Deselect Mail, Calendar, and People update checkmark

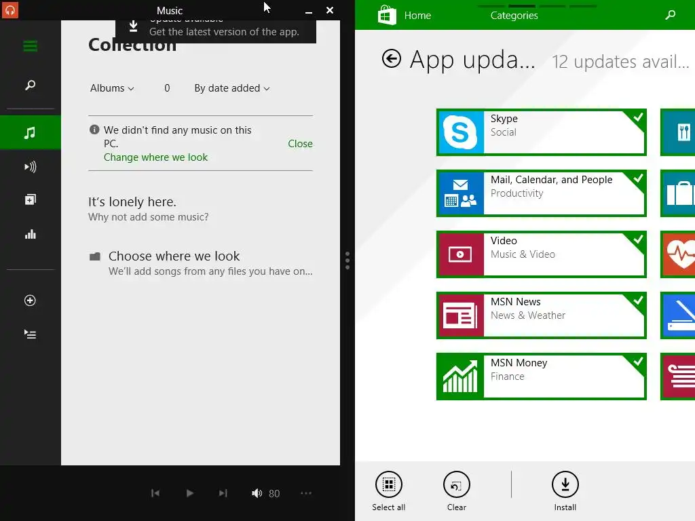tap(638, 178)
